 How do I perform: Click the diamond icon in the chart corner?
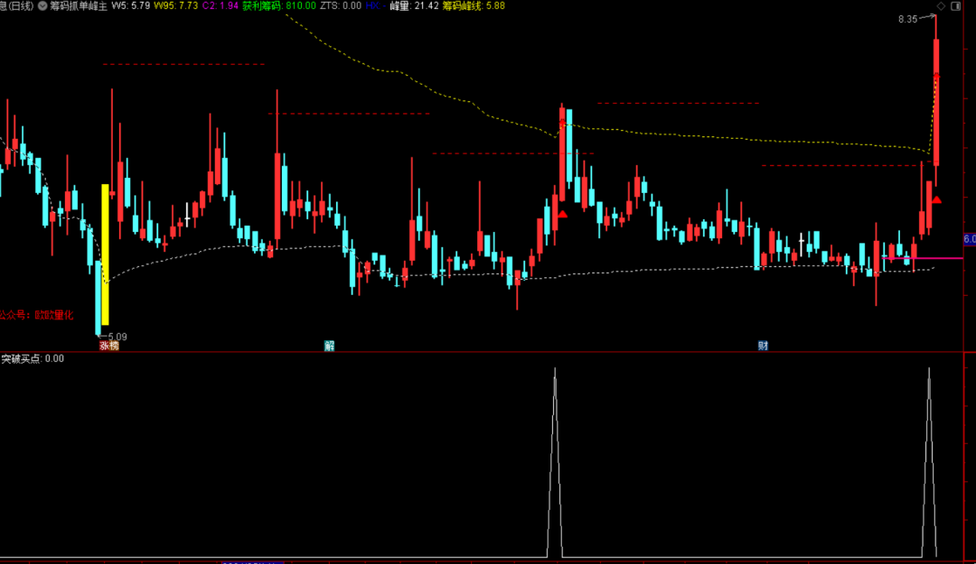941,5
